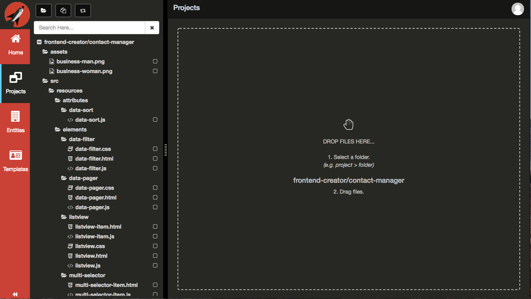Select the business-woman.png file name

[84, 71]
